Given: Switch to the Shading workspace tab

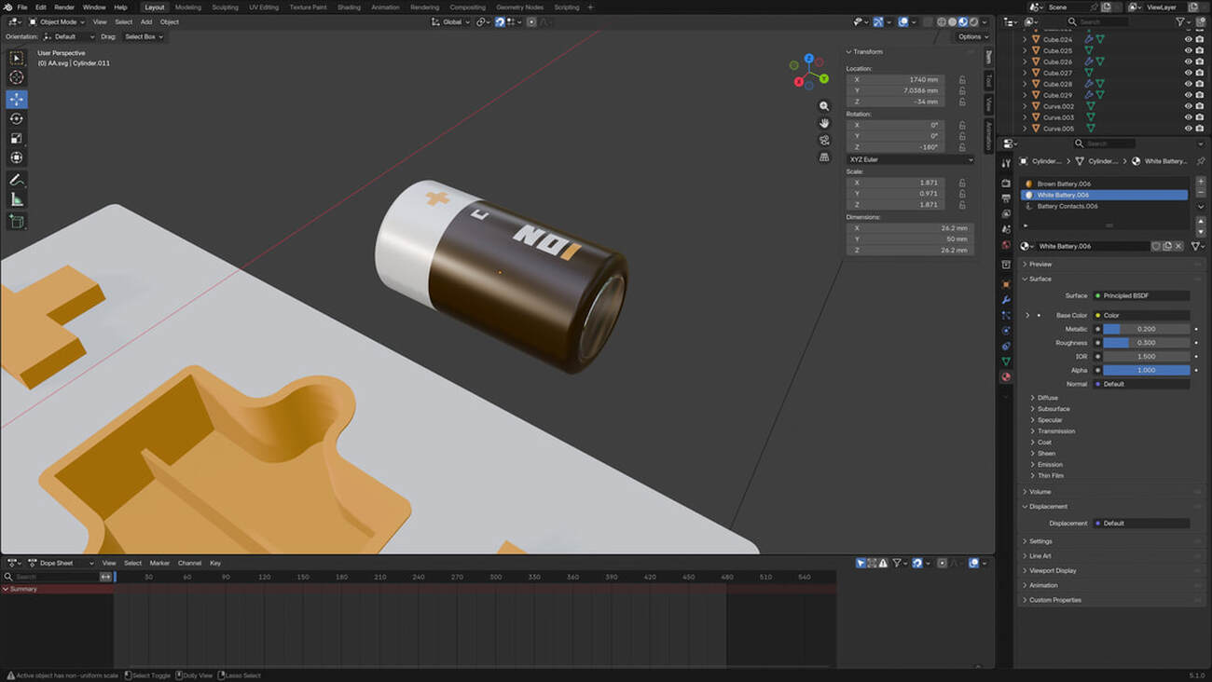Looking at the screenshot, I should 349,7.
